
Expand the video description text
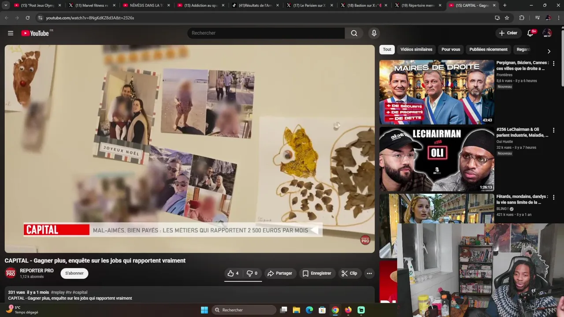[189, 295]
